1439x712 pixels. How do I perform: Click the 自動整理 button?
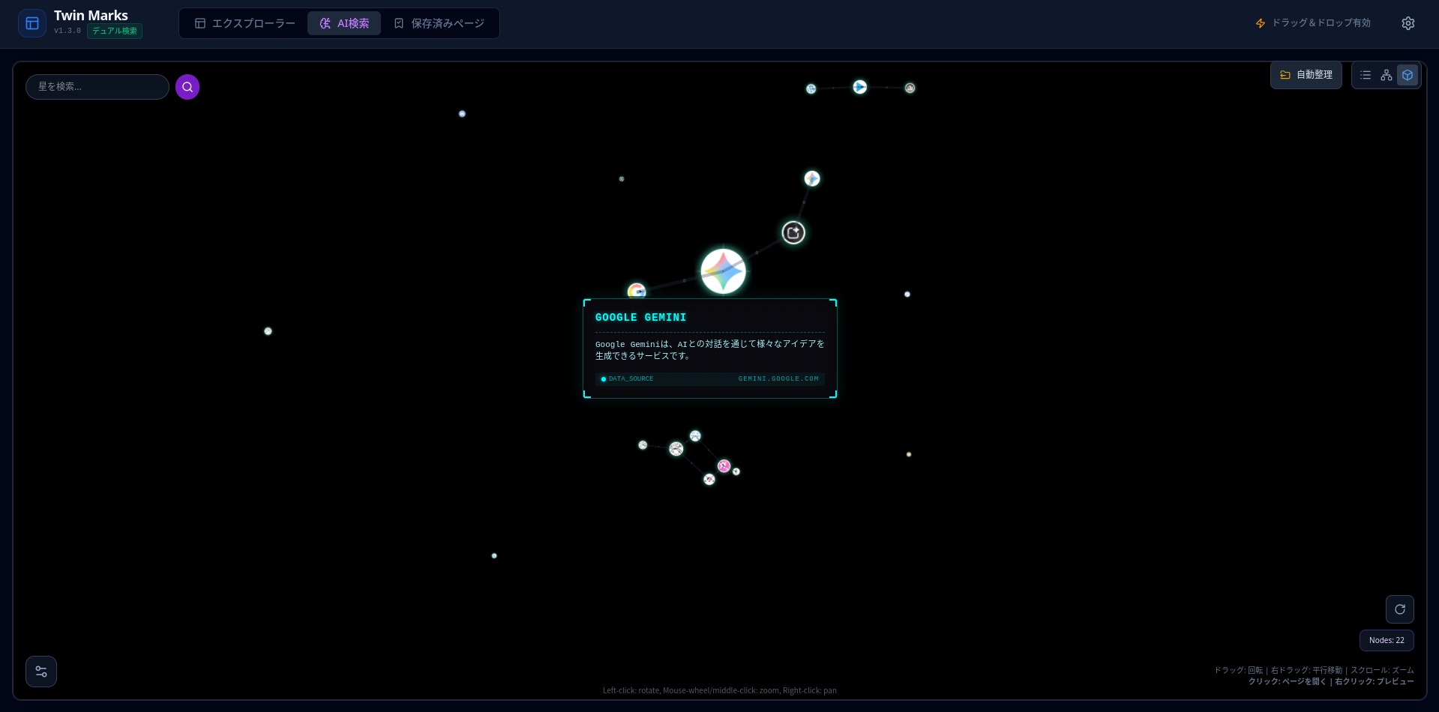pos(1306,75)
